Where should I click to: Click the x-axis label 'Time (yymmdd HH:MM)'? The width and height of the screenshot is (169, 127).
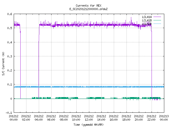click(88, 125)
